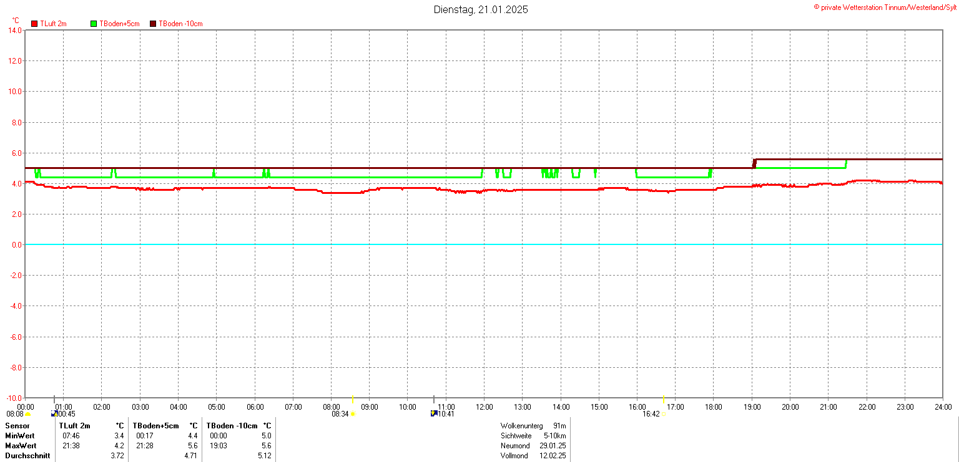959x462 pixels.
Task: Click the Dienstag, 21.01.2025 chart title
Action: coord(481,9)
